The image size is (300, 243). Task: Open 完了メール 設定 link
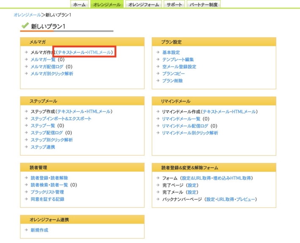click(x=192, y=192)
